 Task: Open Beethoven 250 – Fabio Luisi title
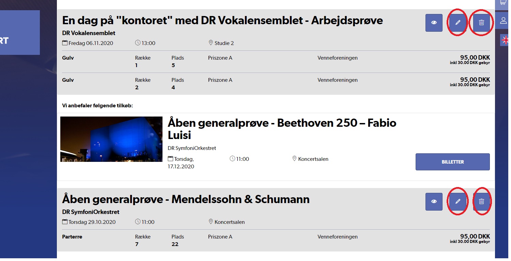click(282, 129)
